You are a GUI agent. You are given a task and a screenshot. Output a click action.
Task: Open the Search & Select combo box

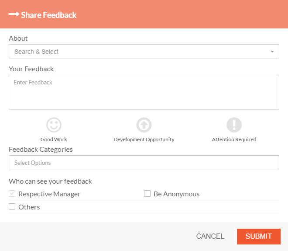coord(144,52)
